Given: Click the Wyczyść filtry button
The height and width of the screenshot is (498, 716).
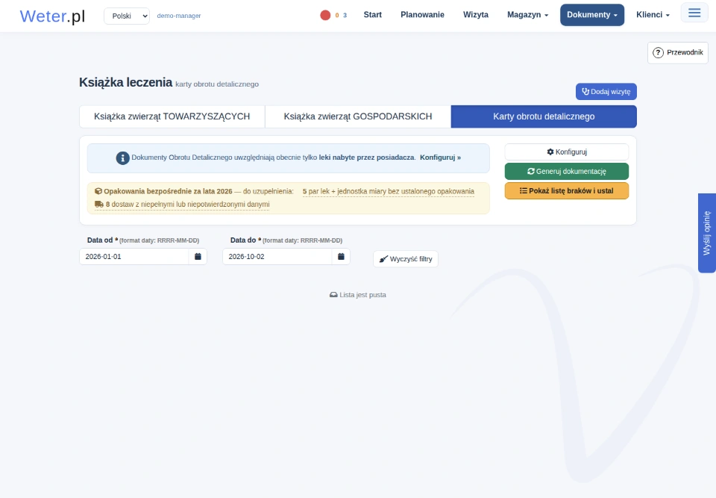Looking at the screenshot, I should (x=406, y=259).
